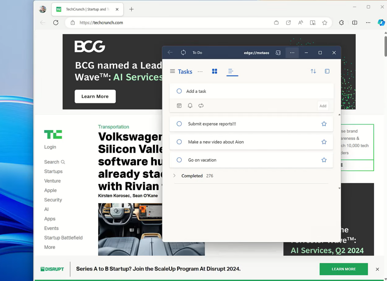Dismiss the Disrupt 2024 banner

point(378,269)
